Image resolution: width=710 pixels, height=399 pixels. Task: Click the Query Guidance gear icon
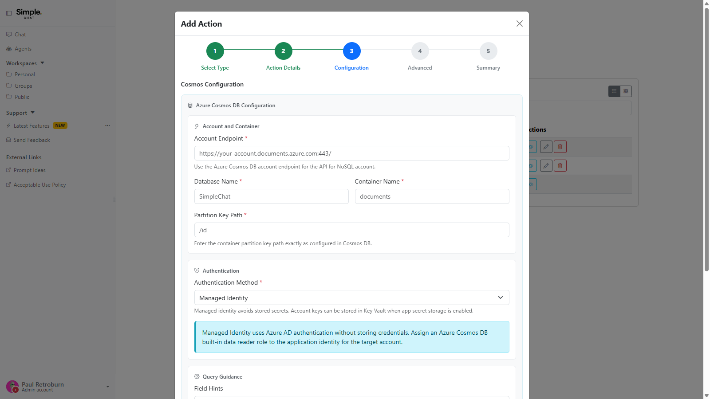pos(197,376)
